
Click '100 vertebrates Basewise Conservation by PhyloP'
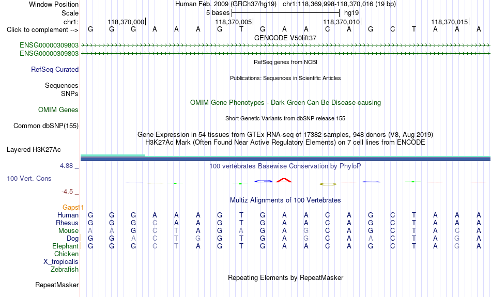click(x=285, y=166)
